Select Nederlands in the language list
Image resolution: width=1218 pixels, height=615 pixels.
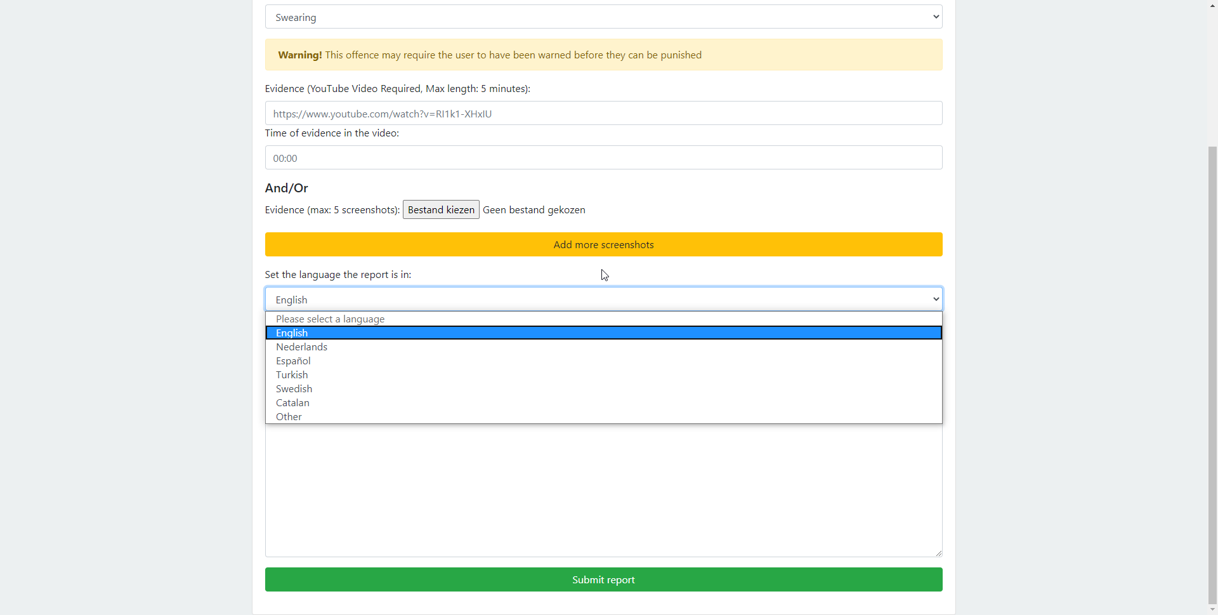603,347
